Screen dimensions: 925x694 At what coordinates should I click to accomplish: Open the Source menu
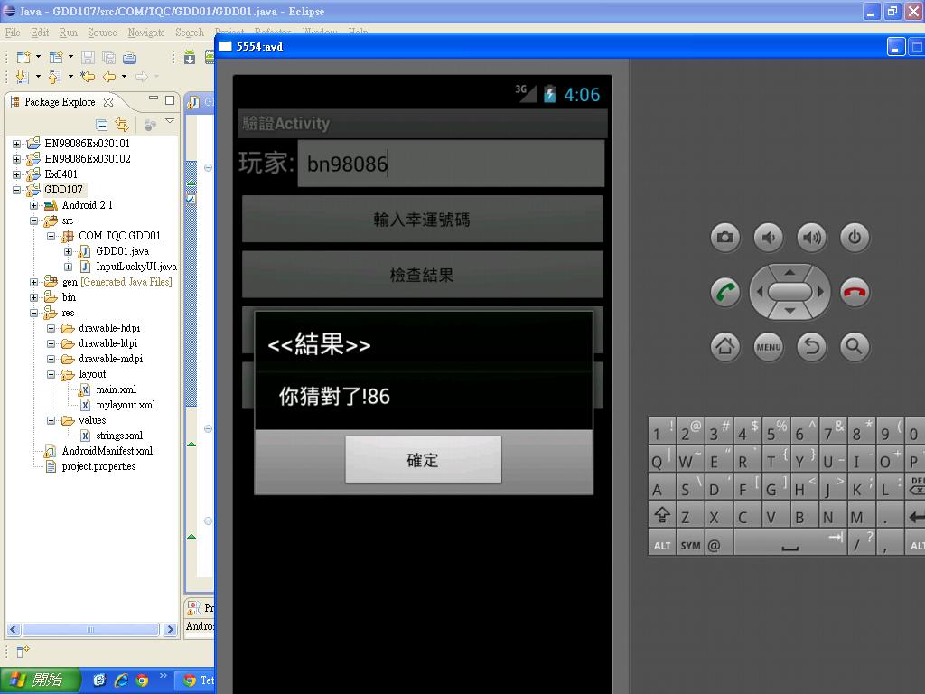(102, 33)
